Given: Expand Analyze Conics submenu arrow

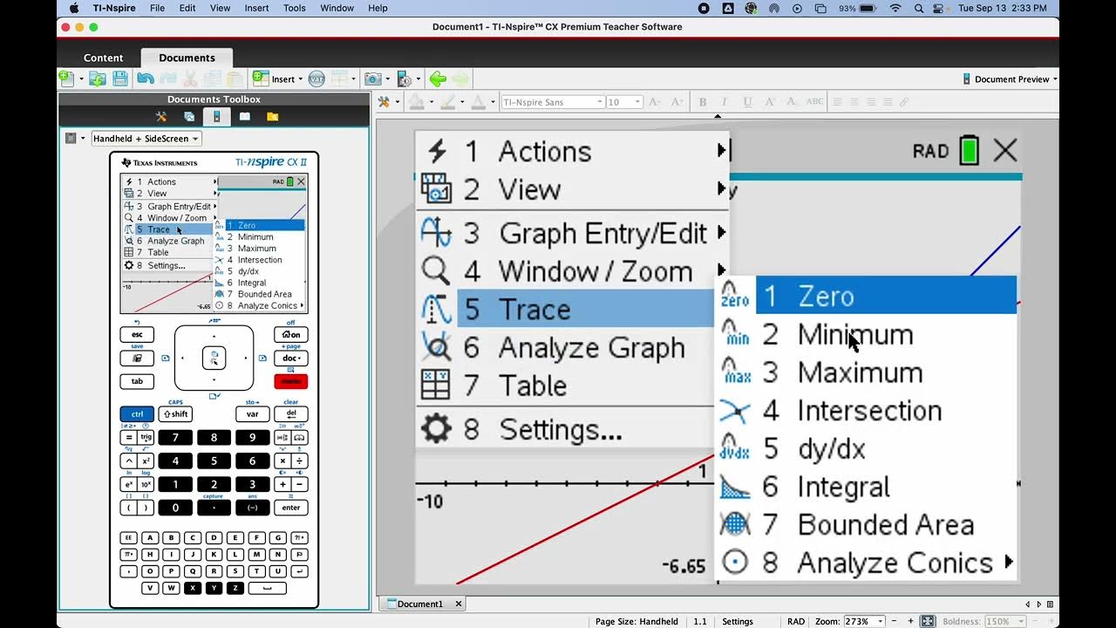Looking at the screenshot, I should [x=1009, y=563].
